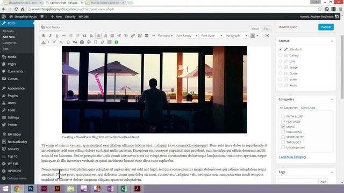The width and height of the screenshot is (344, 193).
Task: Select the Audio post format
Action: [280, 85]
